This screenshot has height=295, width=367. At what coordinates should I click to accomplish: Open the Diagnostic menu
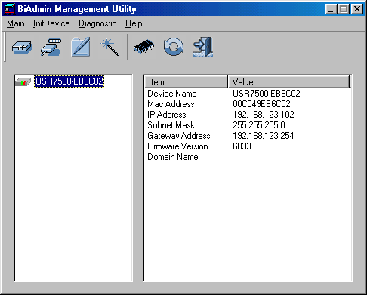[97, 23]
